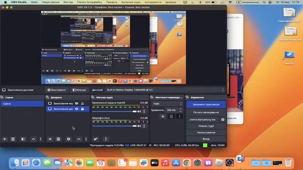
Task: Open transition properties dots icon
Action: click(x=179, y=117)
